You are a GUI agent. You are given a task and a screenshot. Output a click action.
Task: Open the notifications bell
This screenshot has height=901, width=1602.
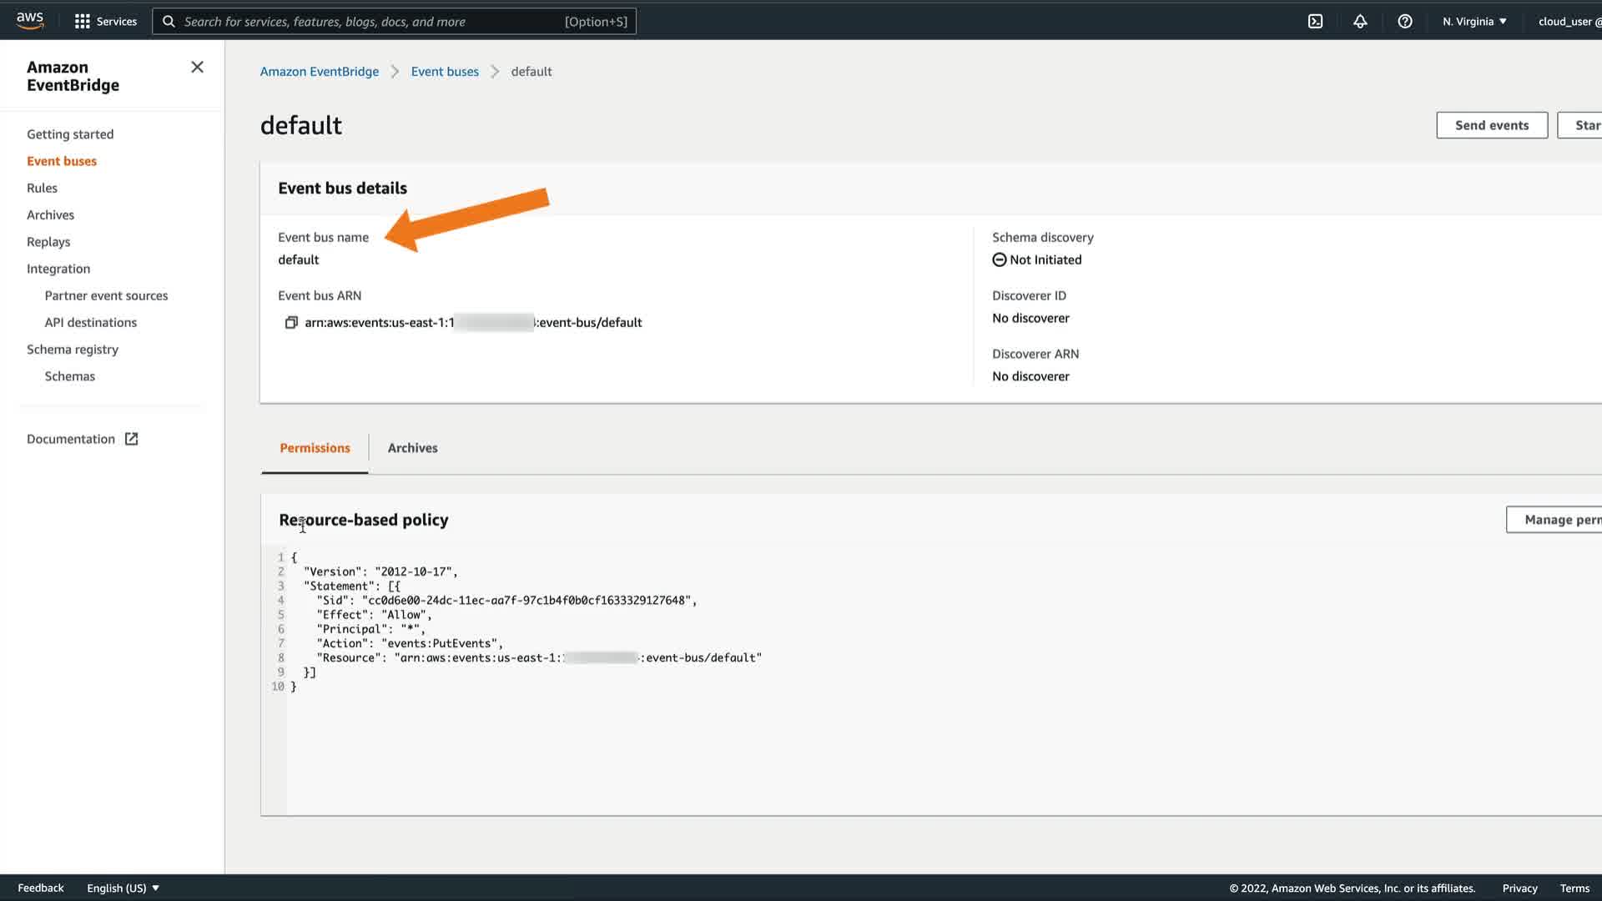click(1360, 22)
